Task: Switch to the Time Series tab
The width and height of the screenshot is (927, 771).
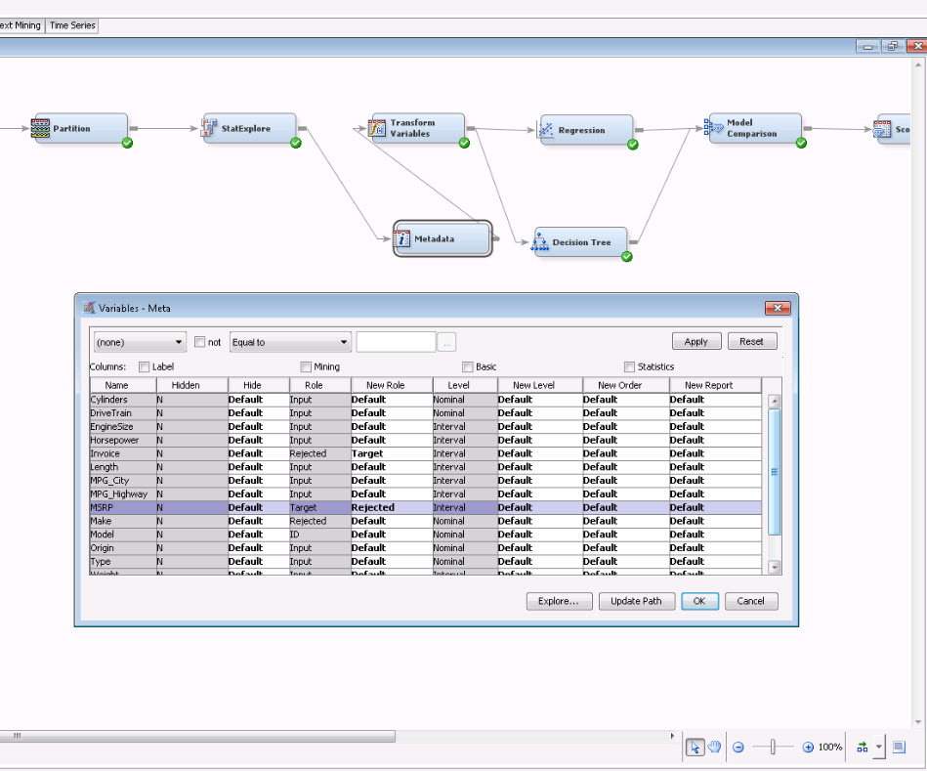Action: coord(71,25)
